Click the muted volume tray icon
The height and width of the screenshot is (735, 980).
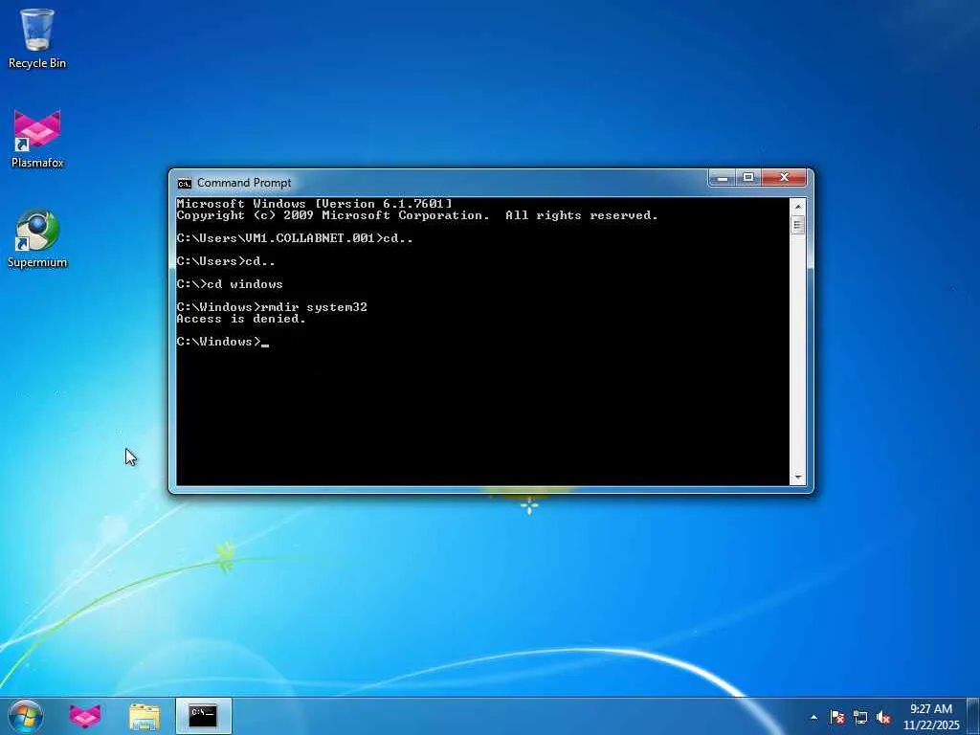click(883, 717)
